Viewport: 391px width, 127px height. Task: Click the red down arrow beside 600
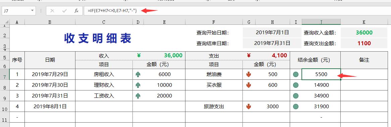(248, 85)
